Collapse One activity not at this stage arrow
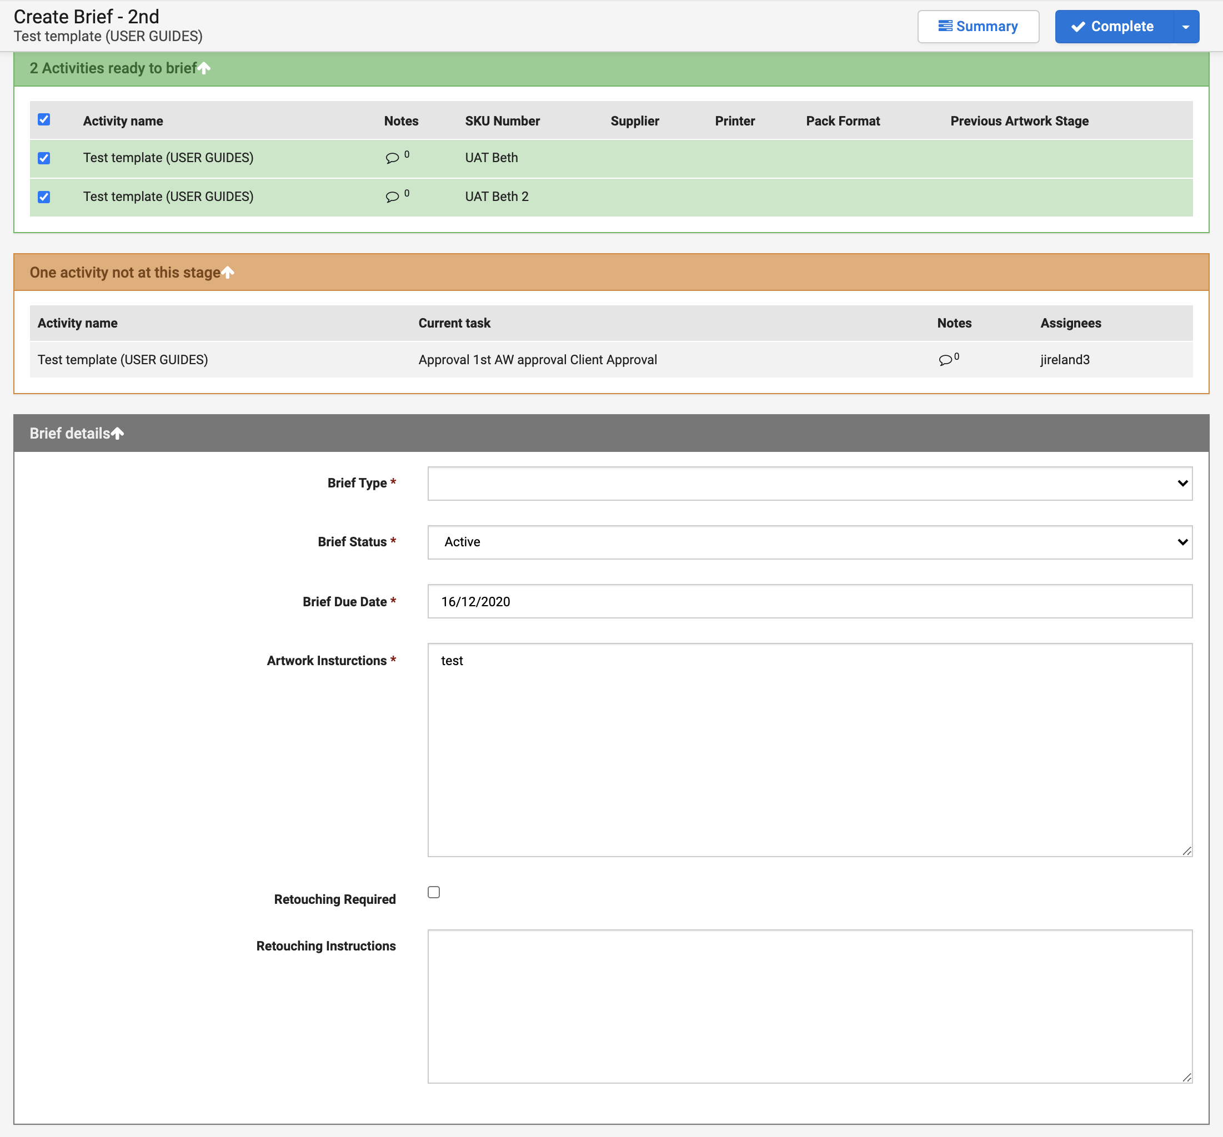 tap(228, 273)
